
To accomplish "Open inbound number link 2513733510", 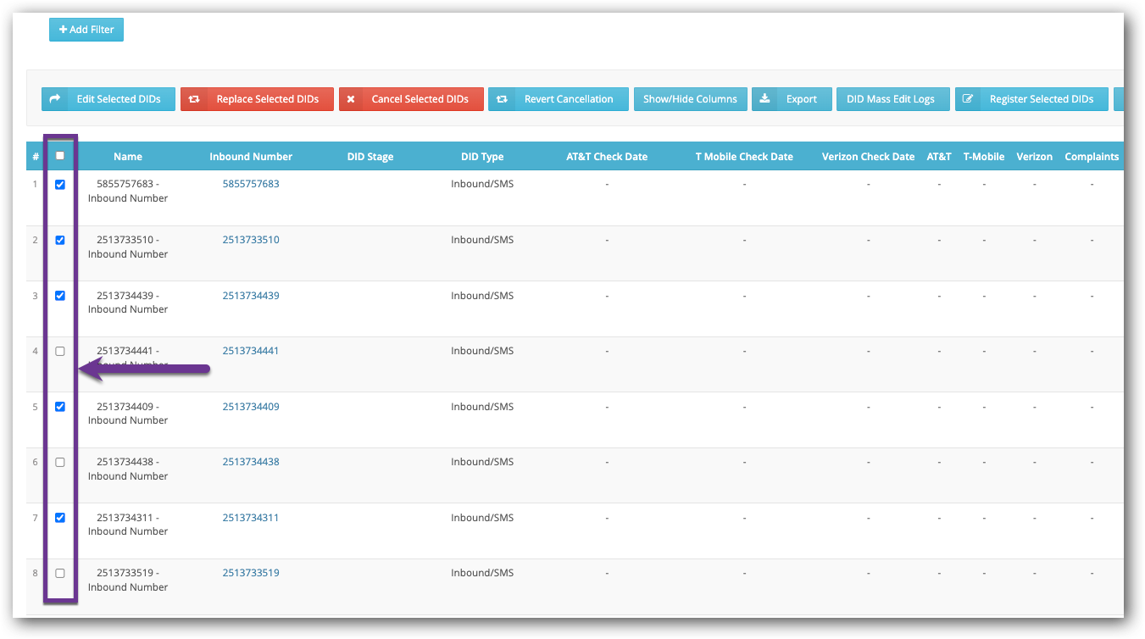I will [x=251, y=240].
